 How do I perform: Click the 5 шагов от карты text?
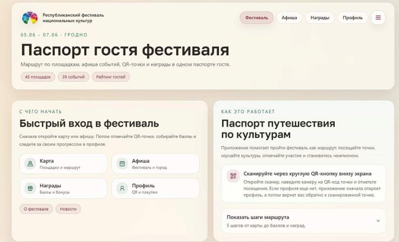[x=266, y=226]
